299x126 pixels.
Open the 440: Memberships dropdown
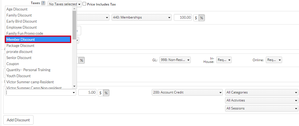coord(141,17)
